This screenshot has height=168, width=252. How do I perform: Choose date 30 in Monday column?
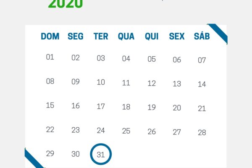[76, 154]
